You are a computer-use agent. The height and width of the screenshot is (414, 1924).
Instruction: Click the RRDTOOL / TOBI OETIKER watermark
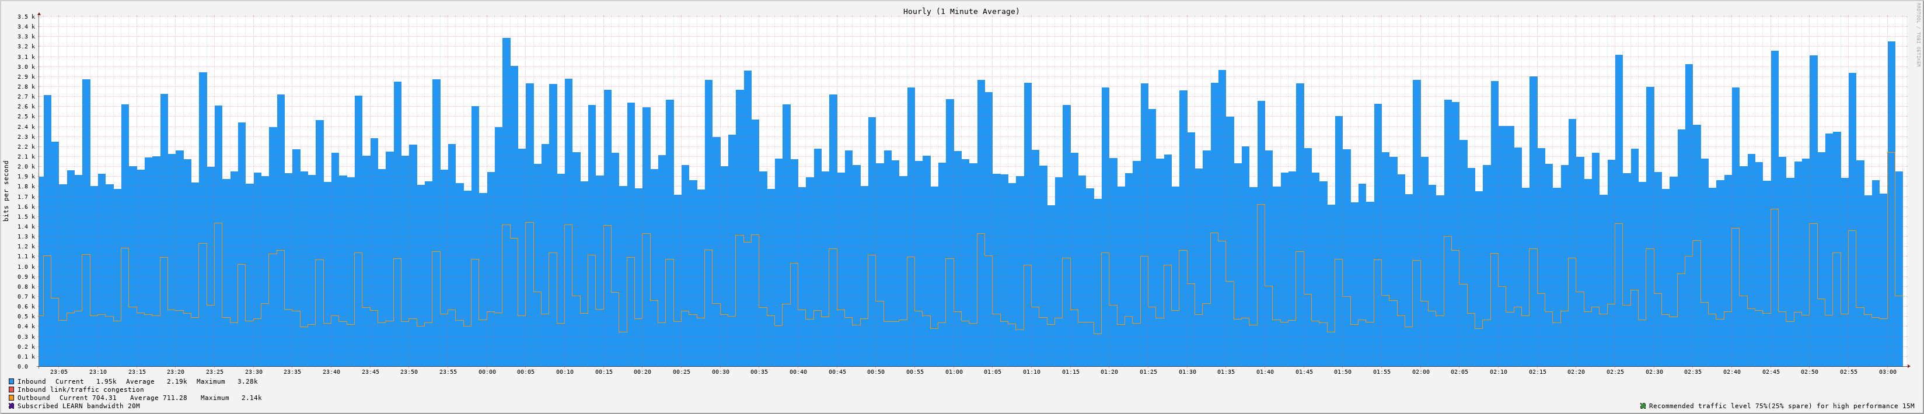[1917, 45]
